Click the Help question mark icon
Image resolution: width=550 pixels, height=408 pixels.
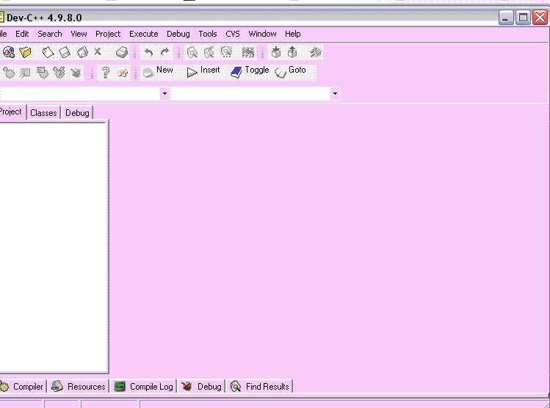[x=106, y=72]
